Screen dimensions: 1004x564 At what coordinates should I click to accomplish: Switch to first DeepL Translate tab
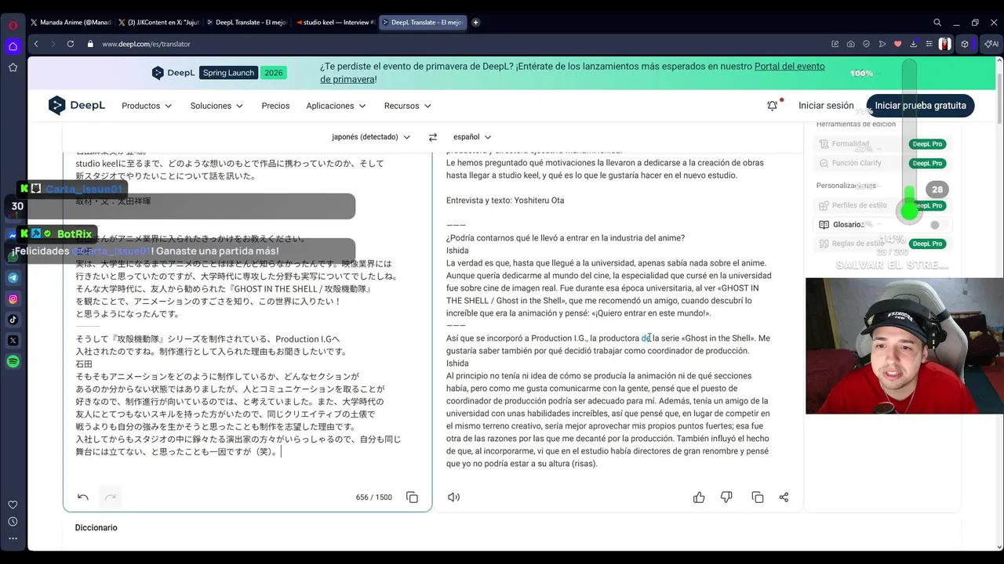point(248,23)
